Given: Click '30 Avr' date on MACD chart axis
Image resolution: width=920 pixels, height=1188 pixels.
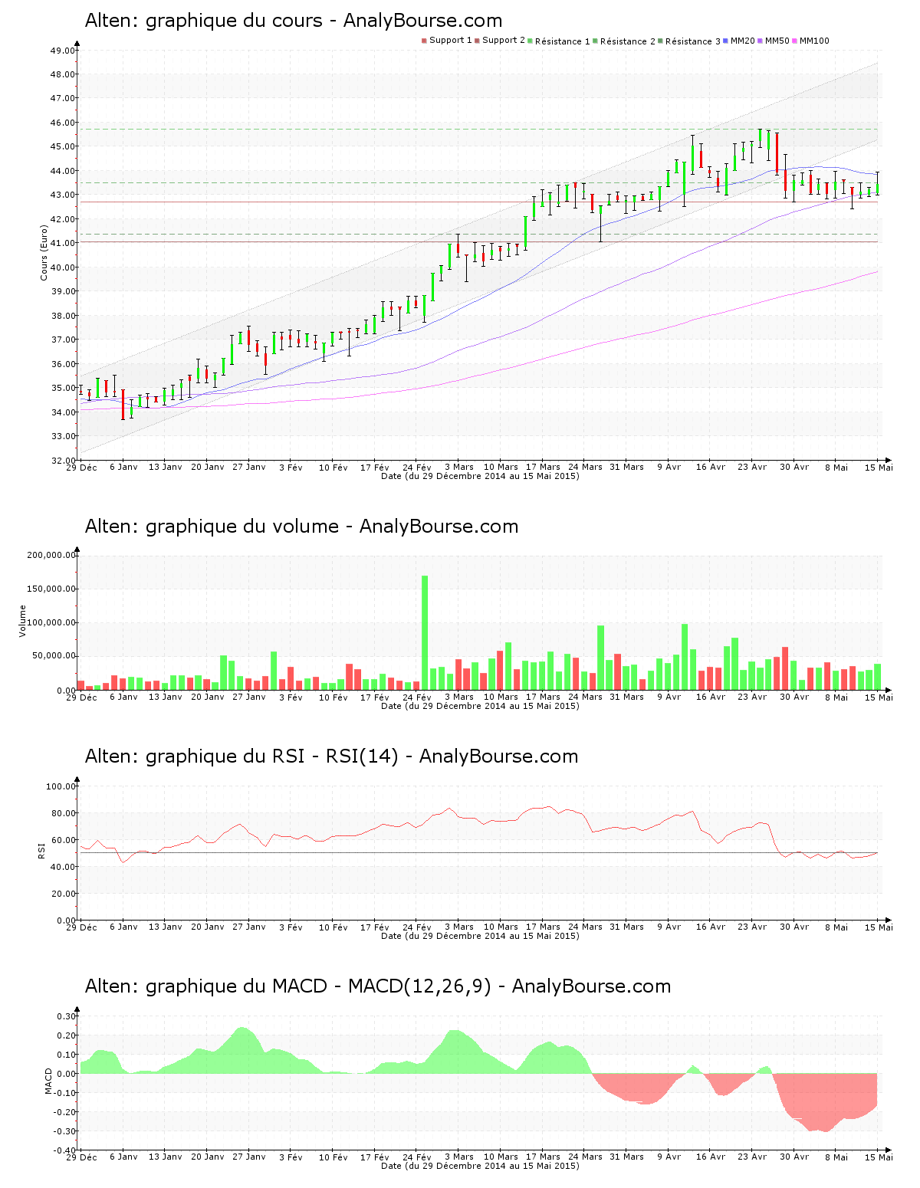Looking at the screenshot, I should 794,1157.
